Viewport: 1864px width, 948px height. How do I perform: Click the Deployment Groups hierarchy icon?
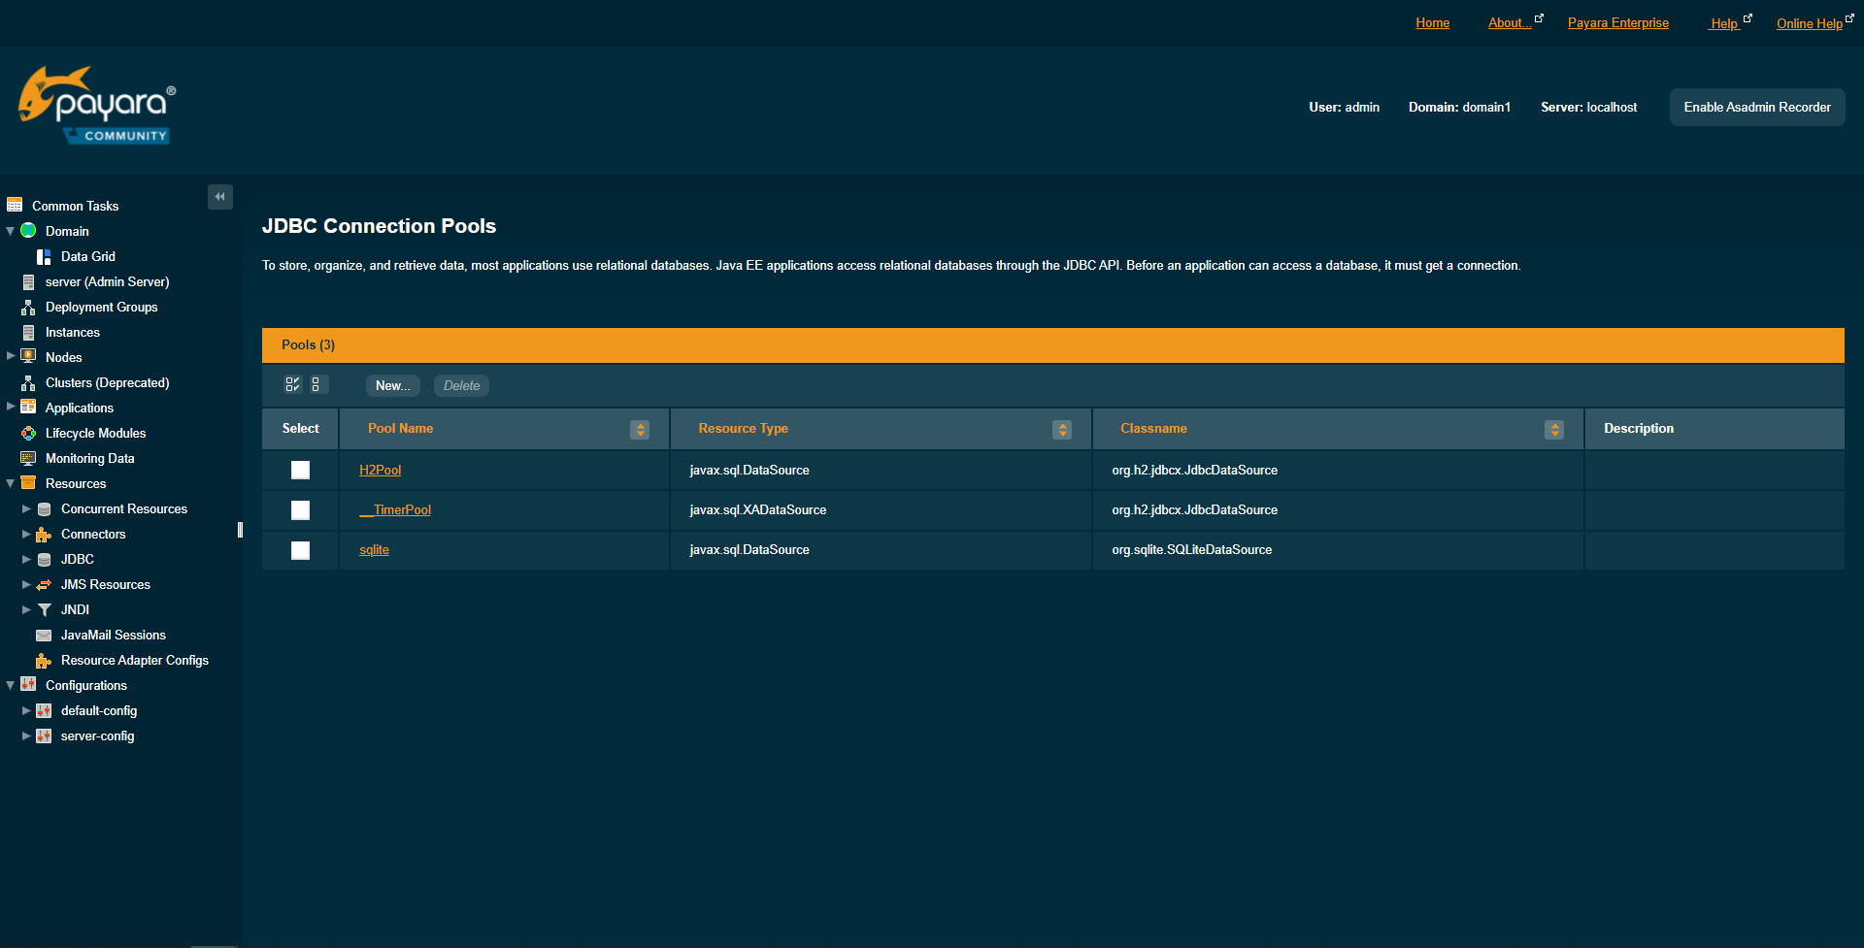(28, 307)
